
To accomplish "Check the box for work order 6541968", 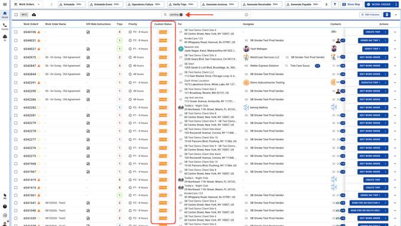I will (16, 164).
